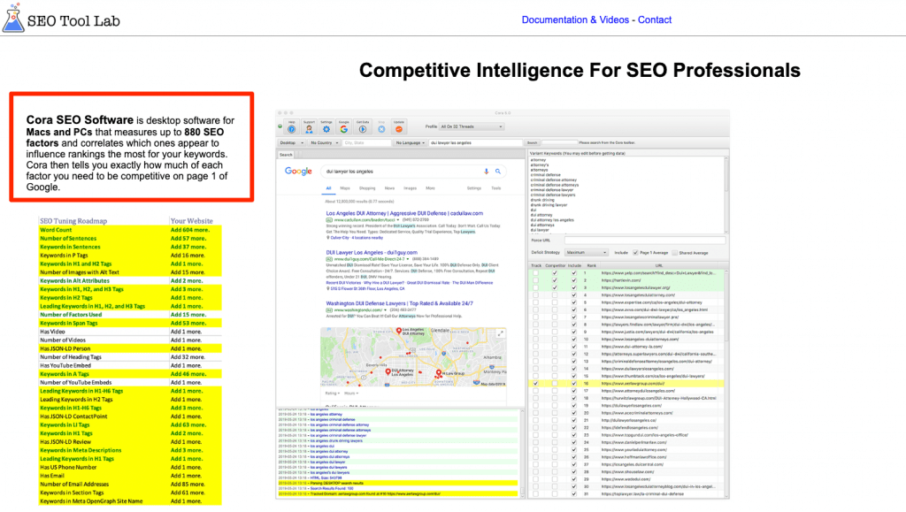Viewport: 906px width, 512px height.
Task: Expand the map with its corner icon
Action: coord(501,333)
